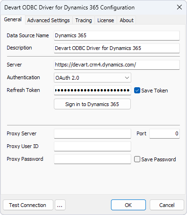The image size is (187, 215).
Task: Click the Proxy Server field
Action: pos(93,133)
